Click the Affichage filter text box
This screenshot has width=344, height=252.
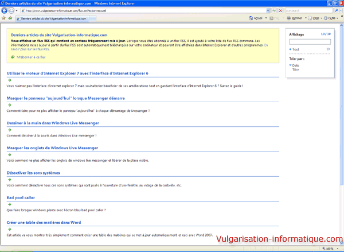click(310, 42)
